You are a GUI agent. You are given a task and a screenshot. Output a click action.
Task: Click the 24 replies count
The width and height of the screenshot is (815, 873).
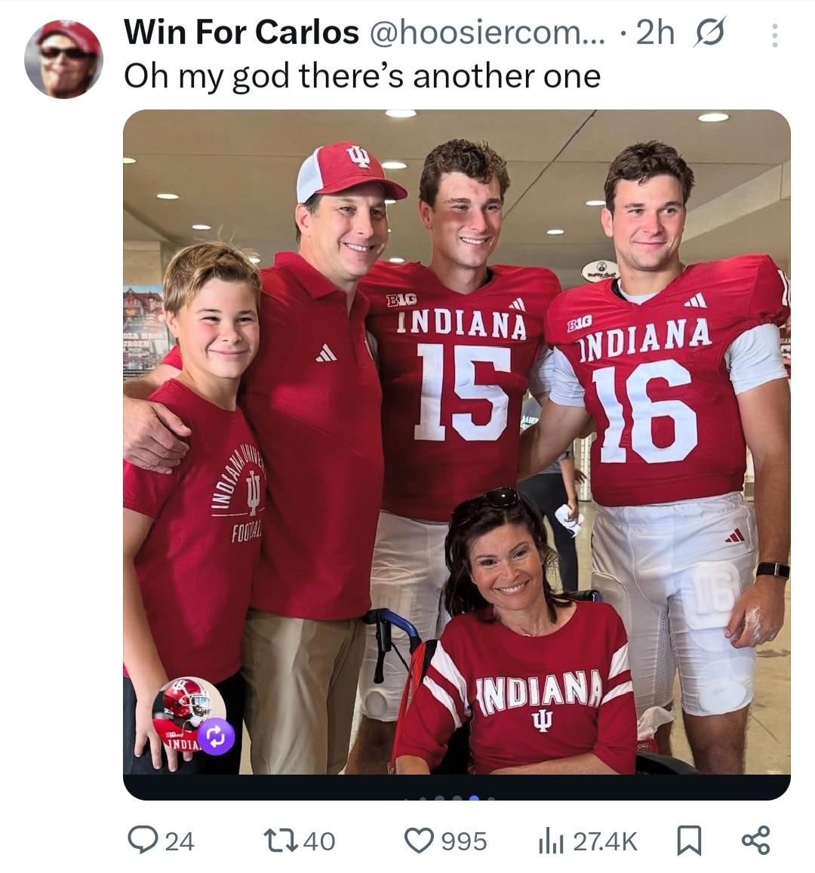coord(180,841)
